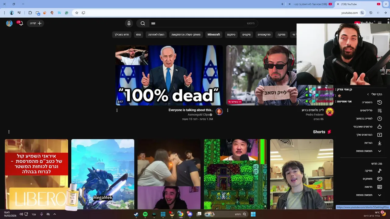The width and height of the screenshot is (390, 219).
Task: Open Chrome extensions puzzle icon
Action: point(30,13)
